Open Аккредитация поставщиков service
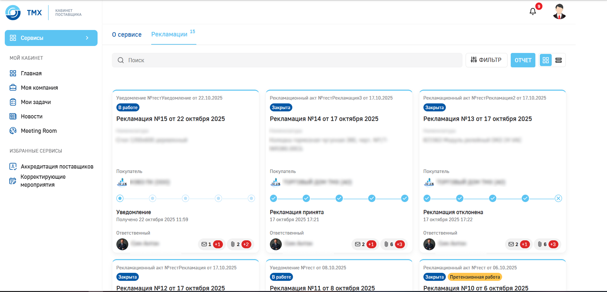Viewport: 607px width, 292px height. pyautogui.click(x=57, y=167)
